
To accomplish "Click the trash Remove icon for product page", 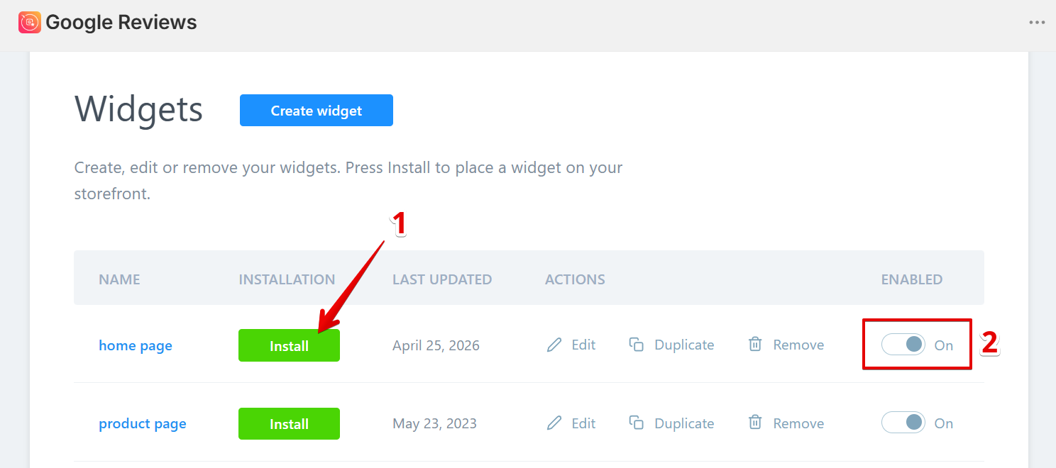I will coord(755,423).
